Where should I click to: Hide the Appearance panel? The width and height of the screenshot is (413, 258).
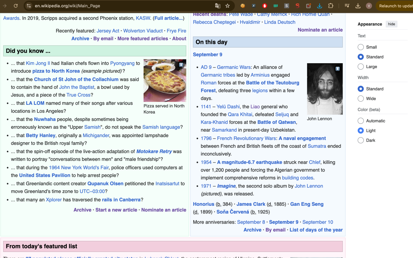391,24
